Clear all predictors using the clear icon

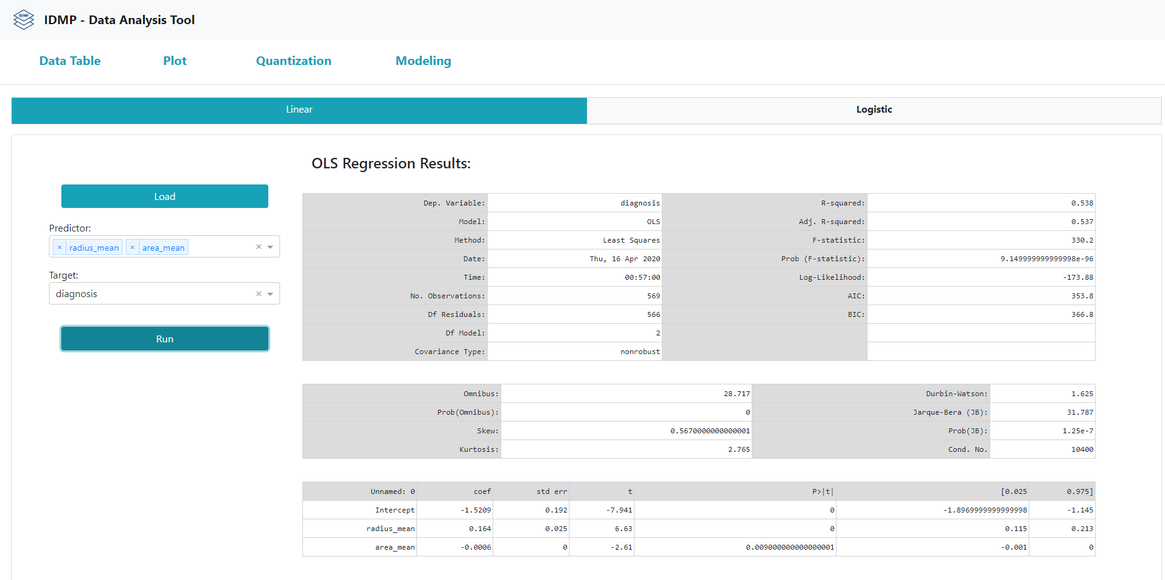[x=258, y=246]
